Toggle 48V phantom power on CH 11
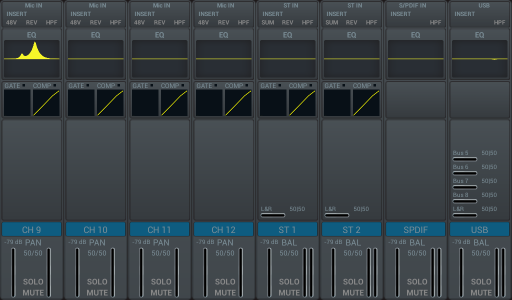The width and height of the screenshot is (512, 300). (x=139, y=22)
